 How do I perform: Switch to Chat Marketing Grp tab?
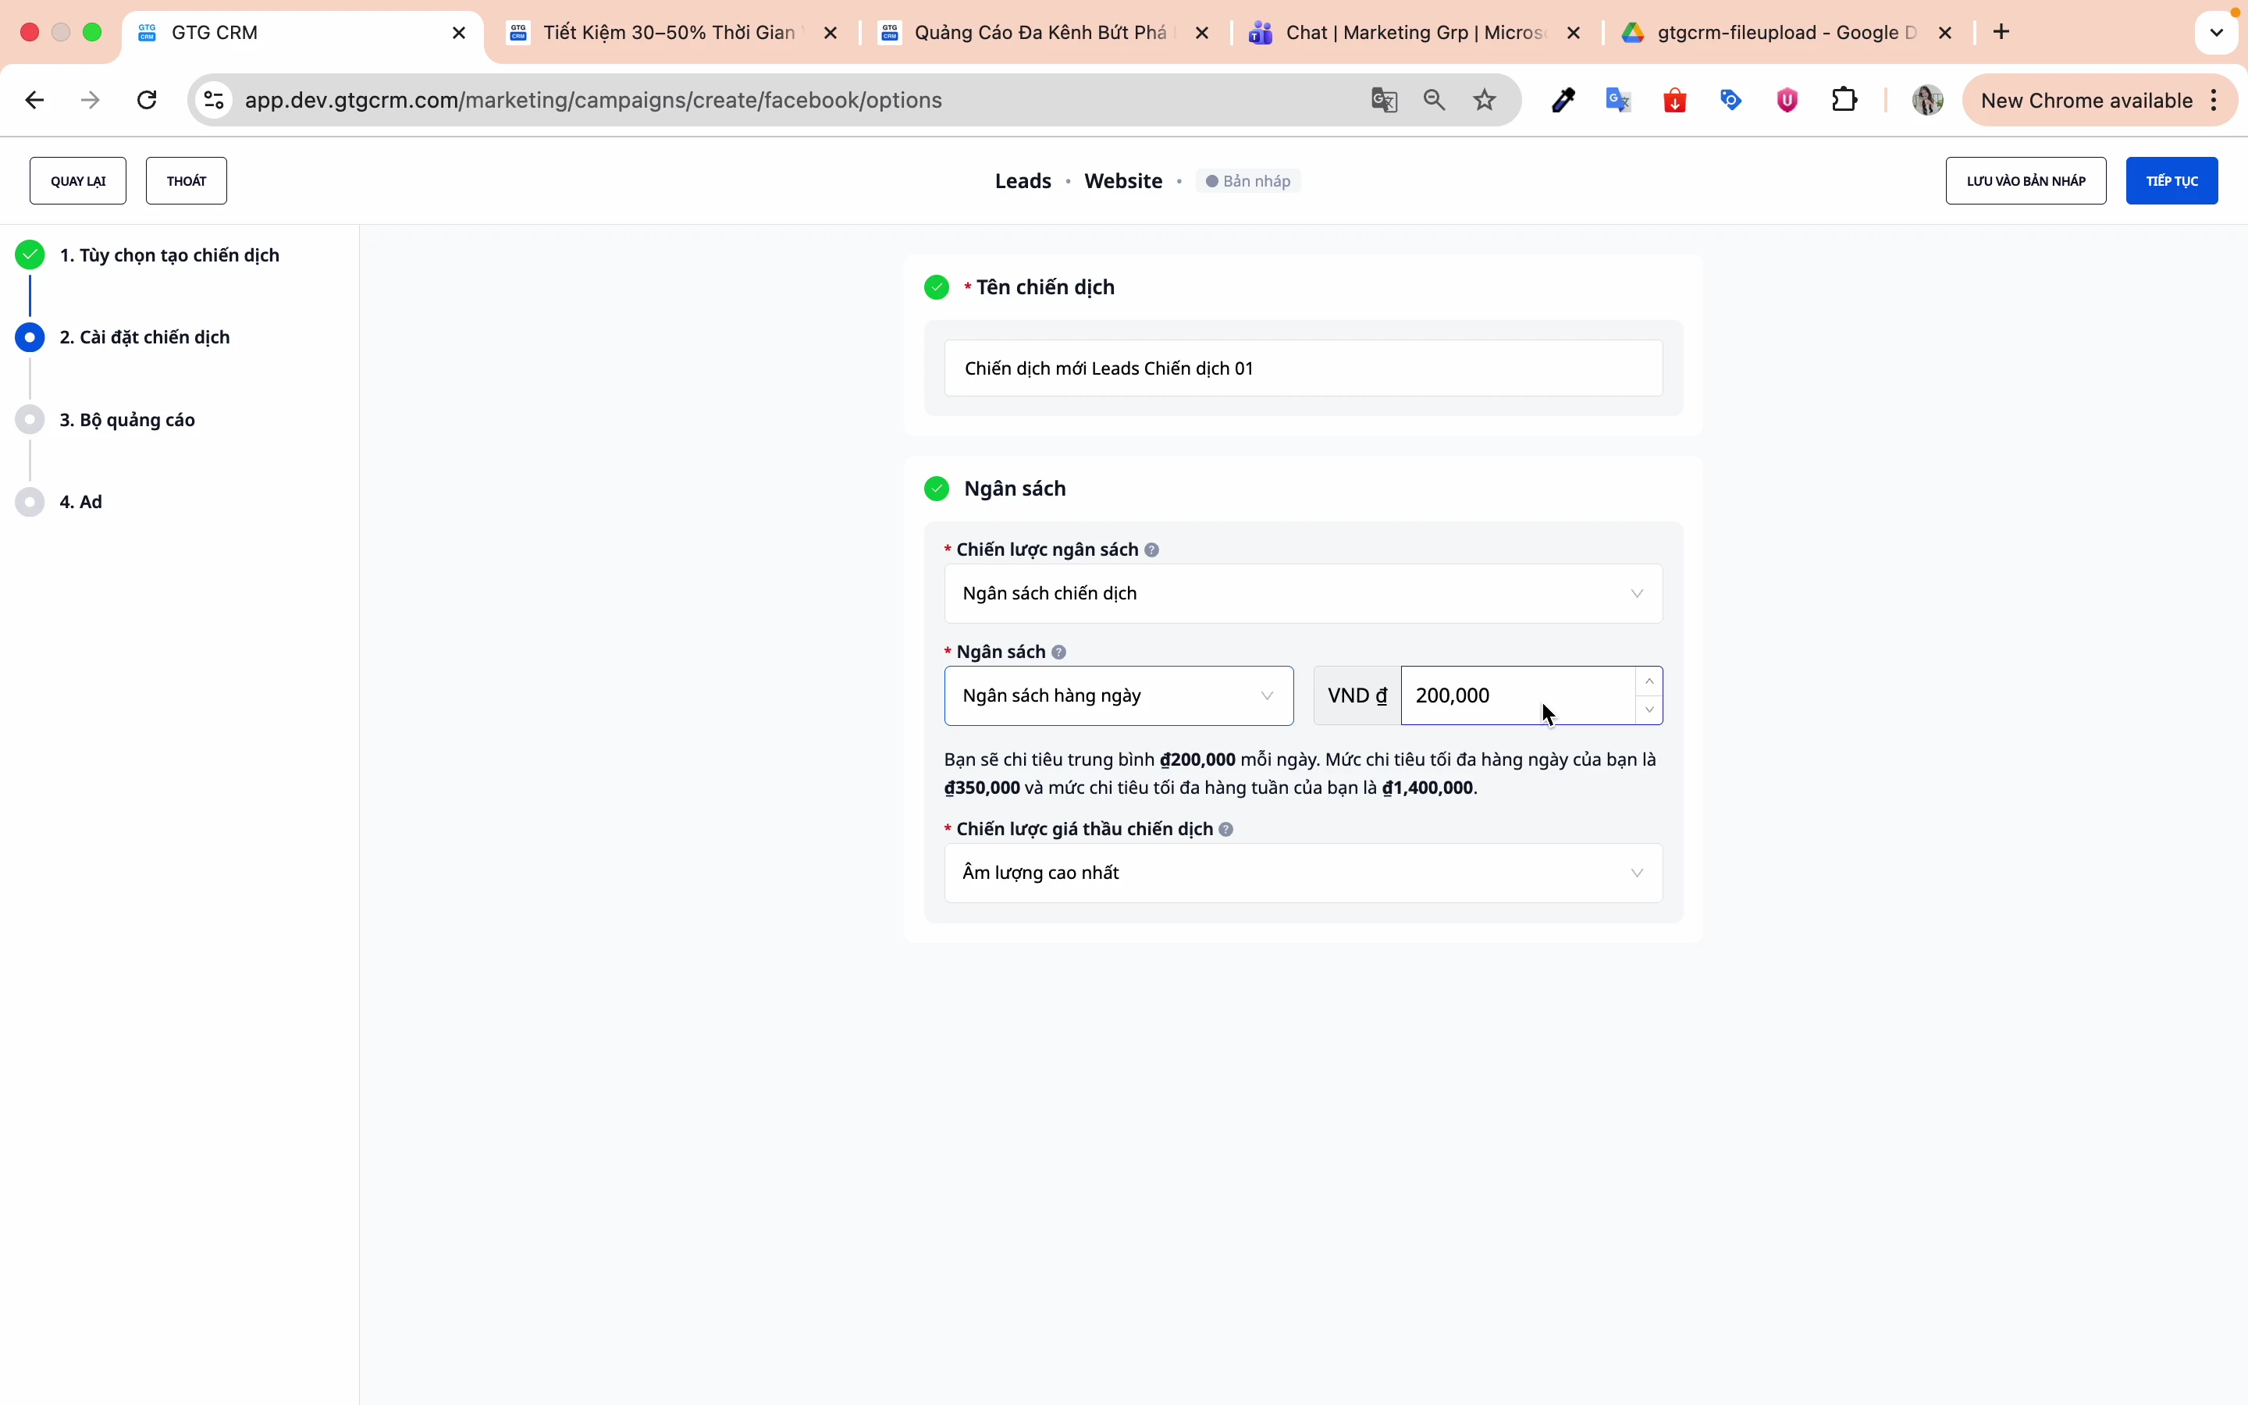coord(1414,34)
